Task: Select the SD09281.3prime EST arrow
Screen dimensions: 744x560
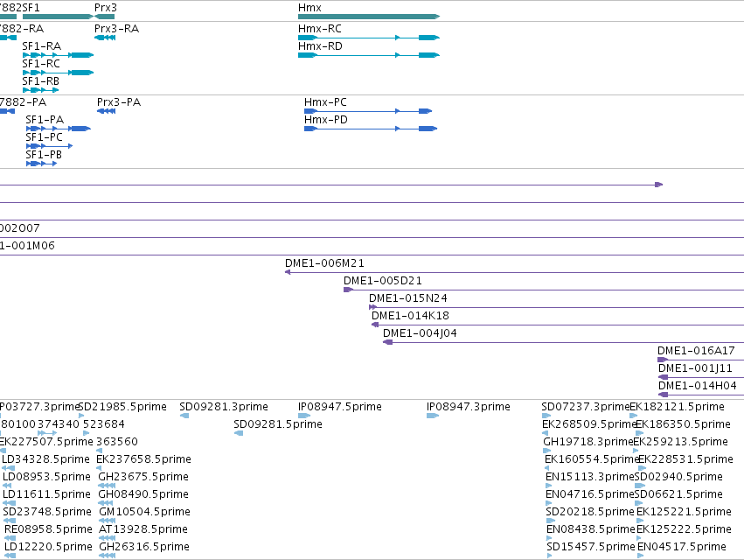Action: 184,416
